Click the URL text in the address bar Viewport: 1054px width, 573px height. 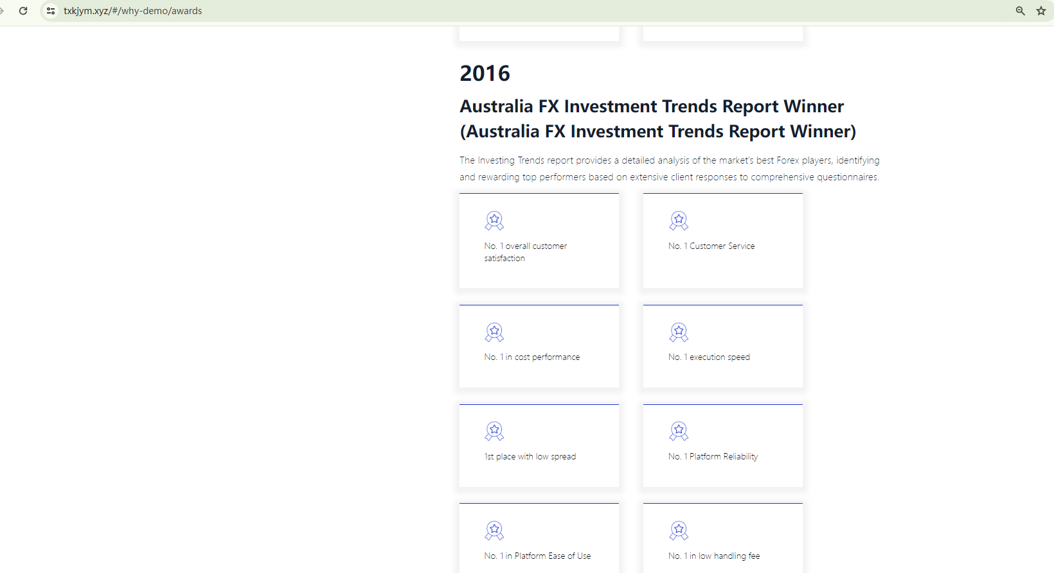pos(132,11)
